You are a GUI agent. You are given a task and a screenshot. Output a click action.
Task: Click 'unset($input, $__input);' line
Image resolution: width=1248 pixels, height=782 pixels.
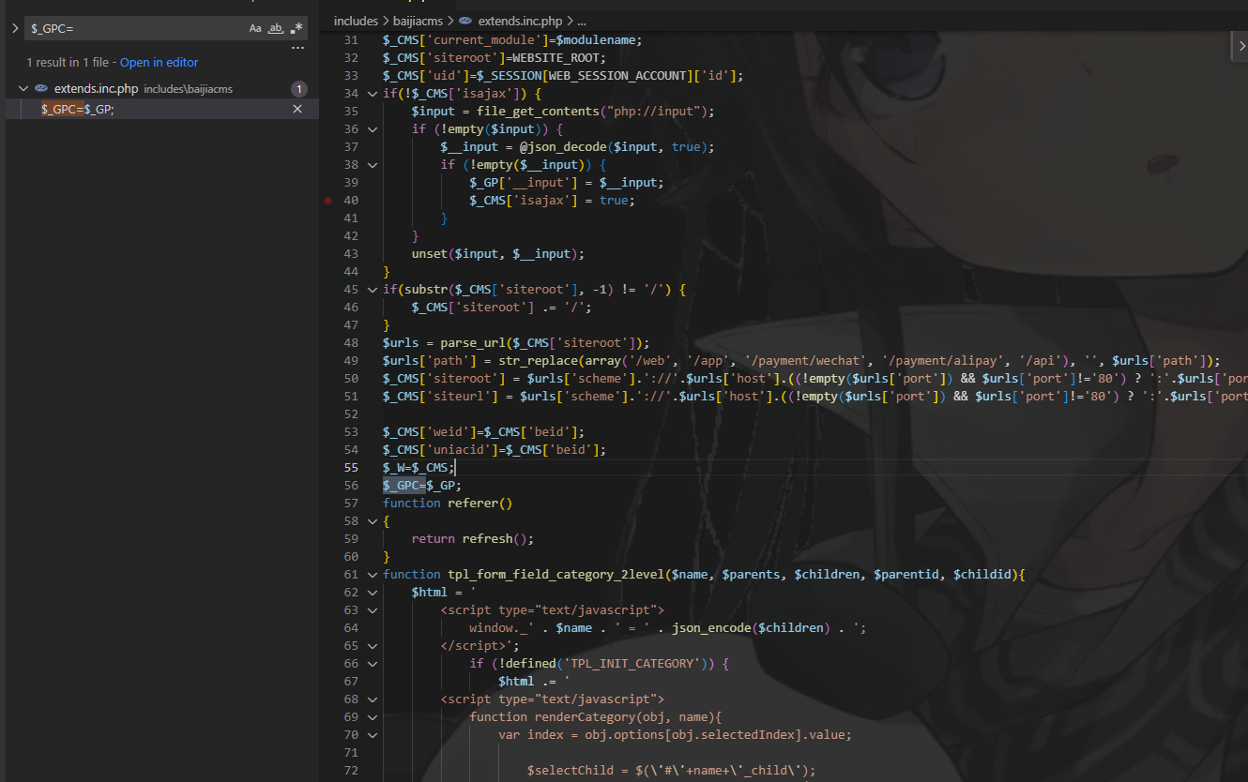(498, 254)
